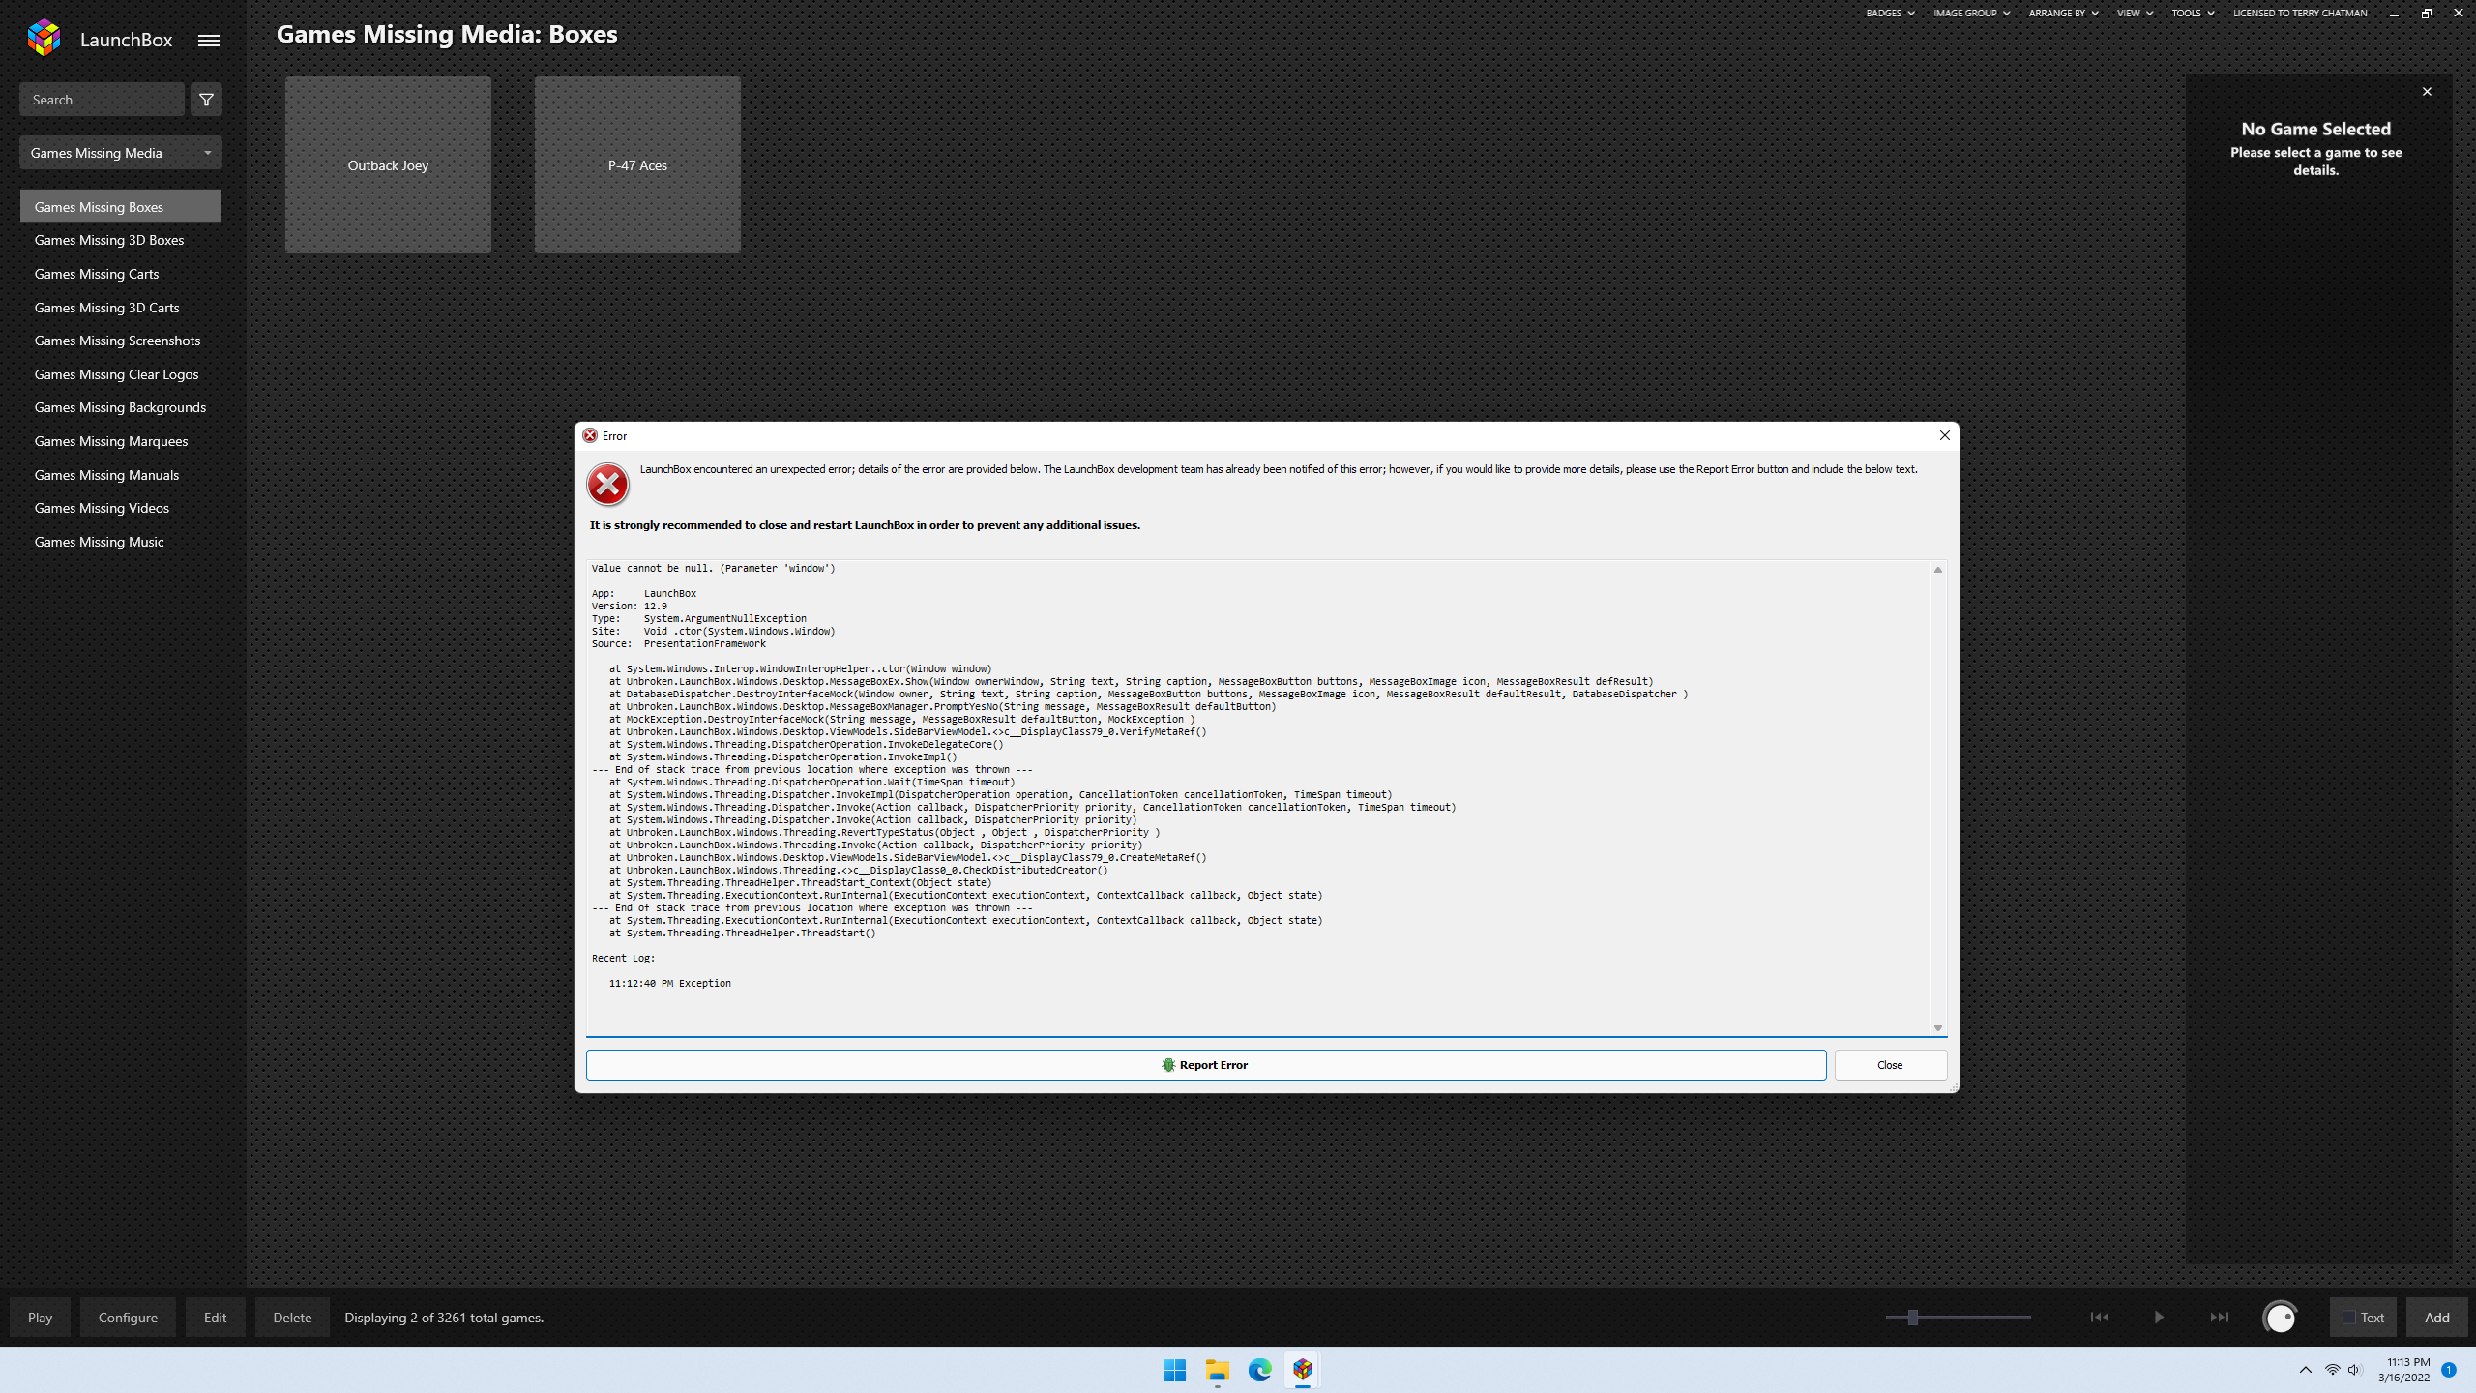2476x1393 pixels.
Task: Close the No Game Selected details panel
Action: (2427, 92)
